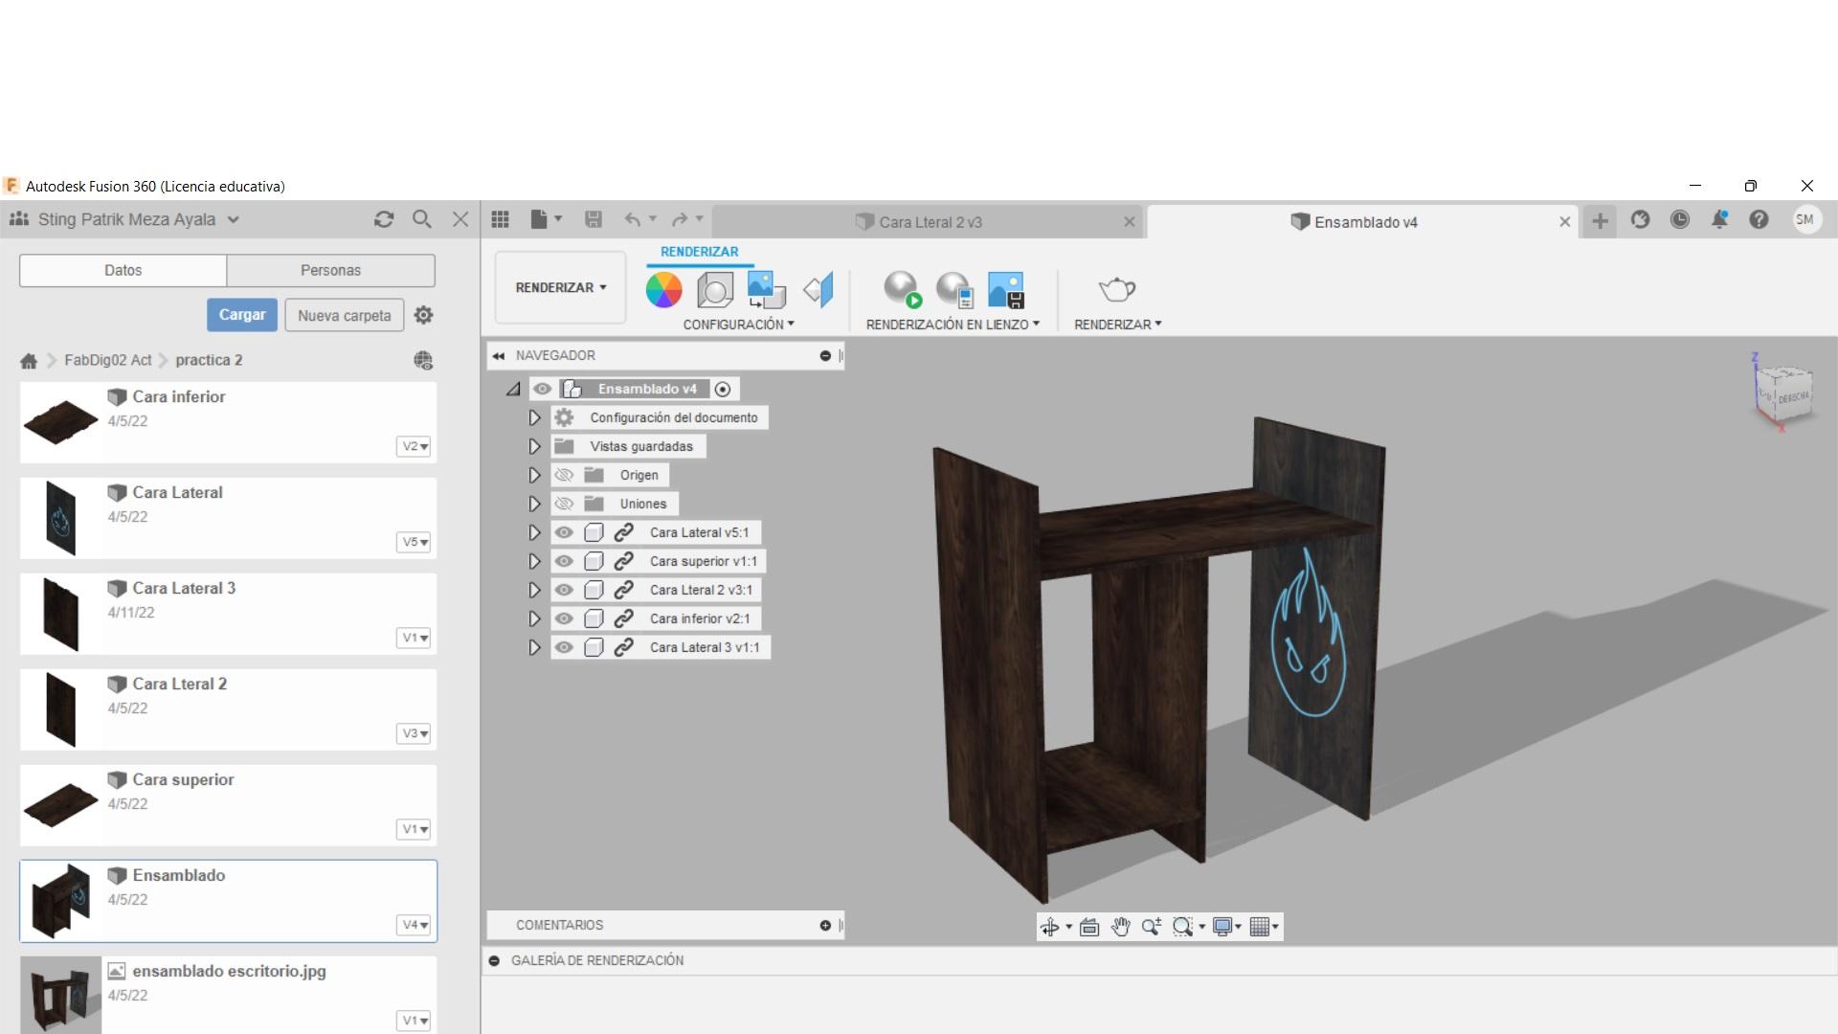
Task: Expand the Vistas guardadas tree item
Action: 534,445
